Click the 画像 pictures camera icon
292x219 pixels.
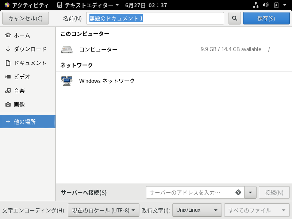(x=8, y=104)
